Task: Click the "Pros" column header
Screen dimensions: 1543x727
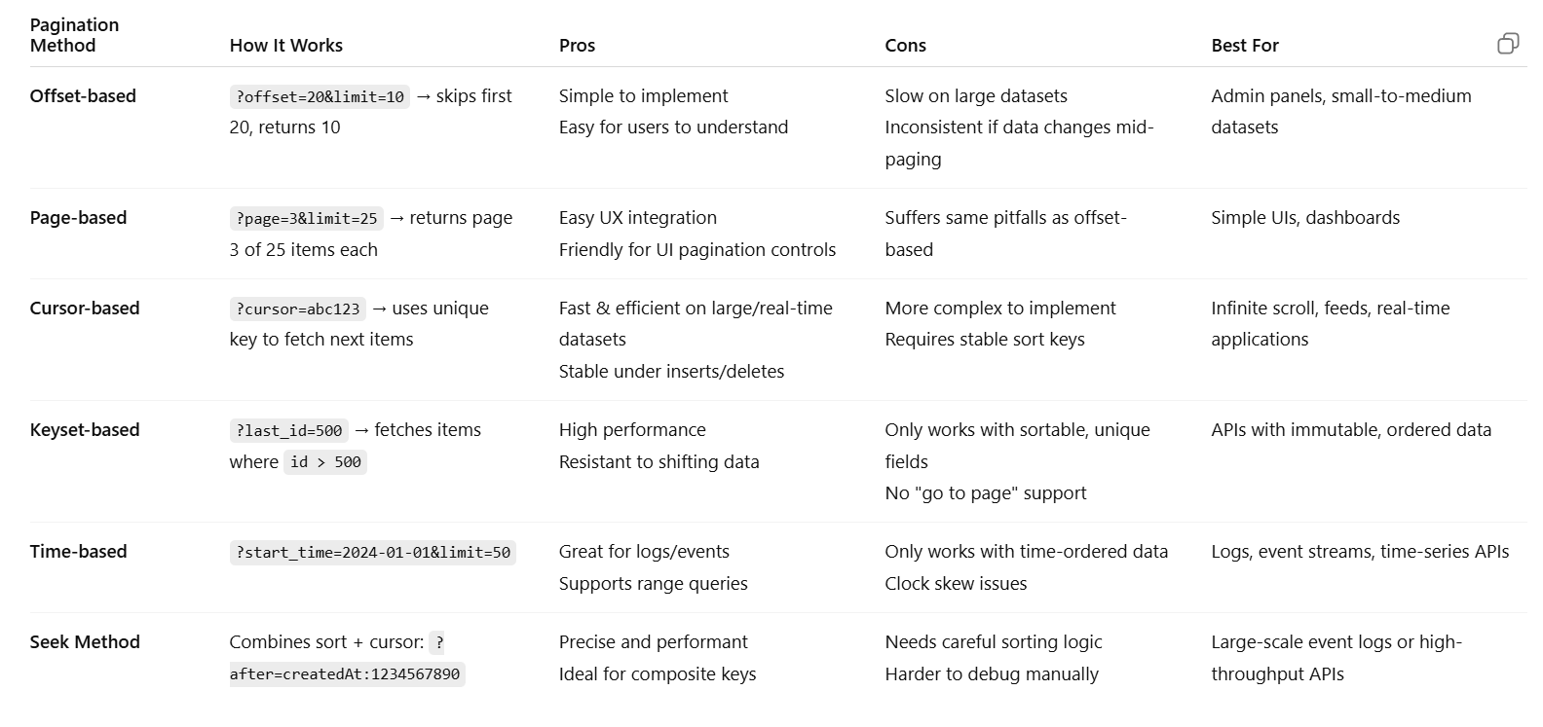Action: (577, 46)
